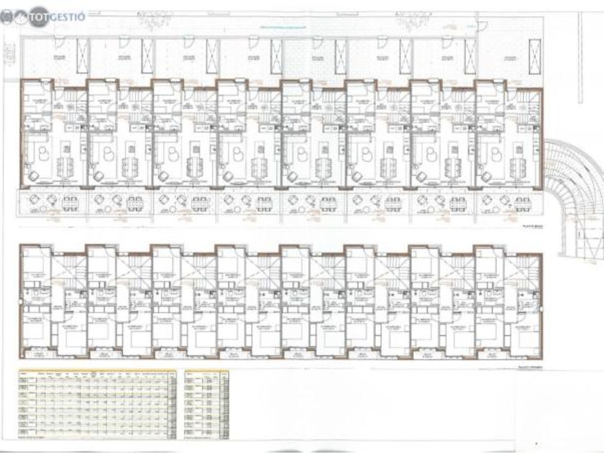Click the 'Planta Baixa' floor label
The width and height of the screenshot is (604, 453).
pos(531,227)
